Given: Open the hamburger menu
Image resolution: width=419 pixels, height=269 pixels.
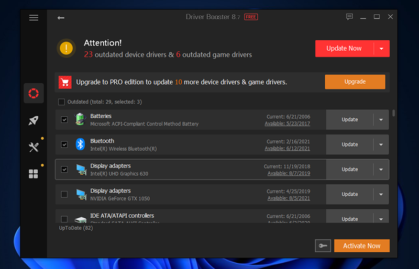Looking at the screenshot, I should tap(34, 18).
